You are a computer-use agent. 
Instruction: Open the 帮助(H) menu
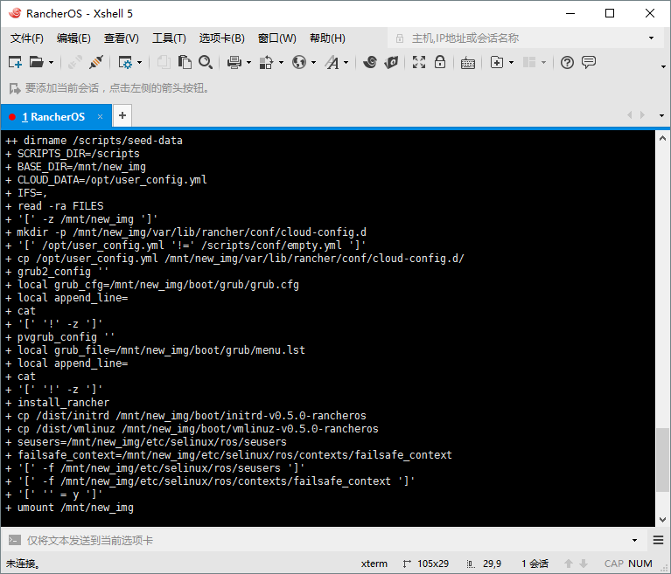coord(327,38)
